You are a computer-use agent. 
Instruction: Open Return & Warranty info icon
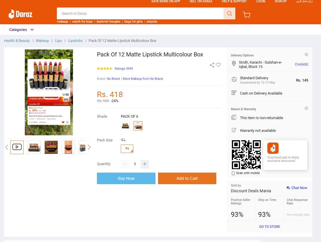point(306,108)
